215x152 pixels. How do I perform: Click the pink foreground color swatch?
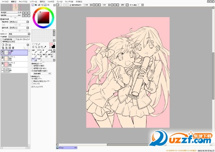[51, 45]
